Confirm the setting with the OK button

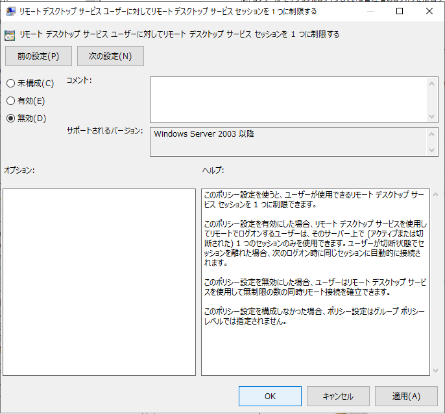tap(270, 396)
